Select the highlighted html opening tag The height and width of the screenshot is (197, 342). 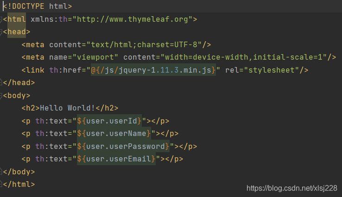[x=17, y=19]
